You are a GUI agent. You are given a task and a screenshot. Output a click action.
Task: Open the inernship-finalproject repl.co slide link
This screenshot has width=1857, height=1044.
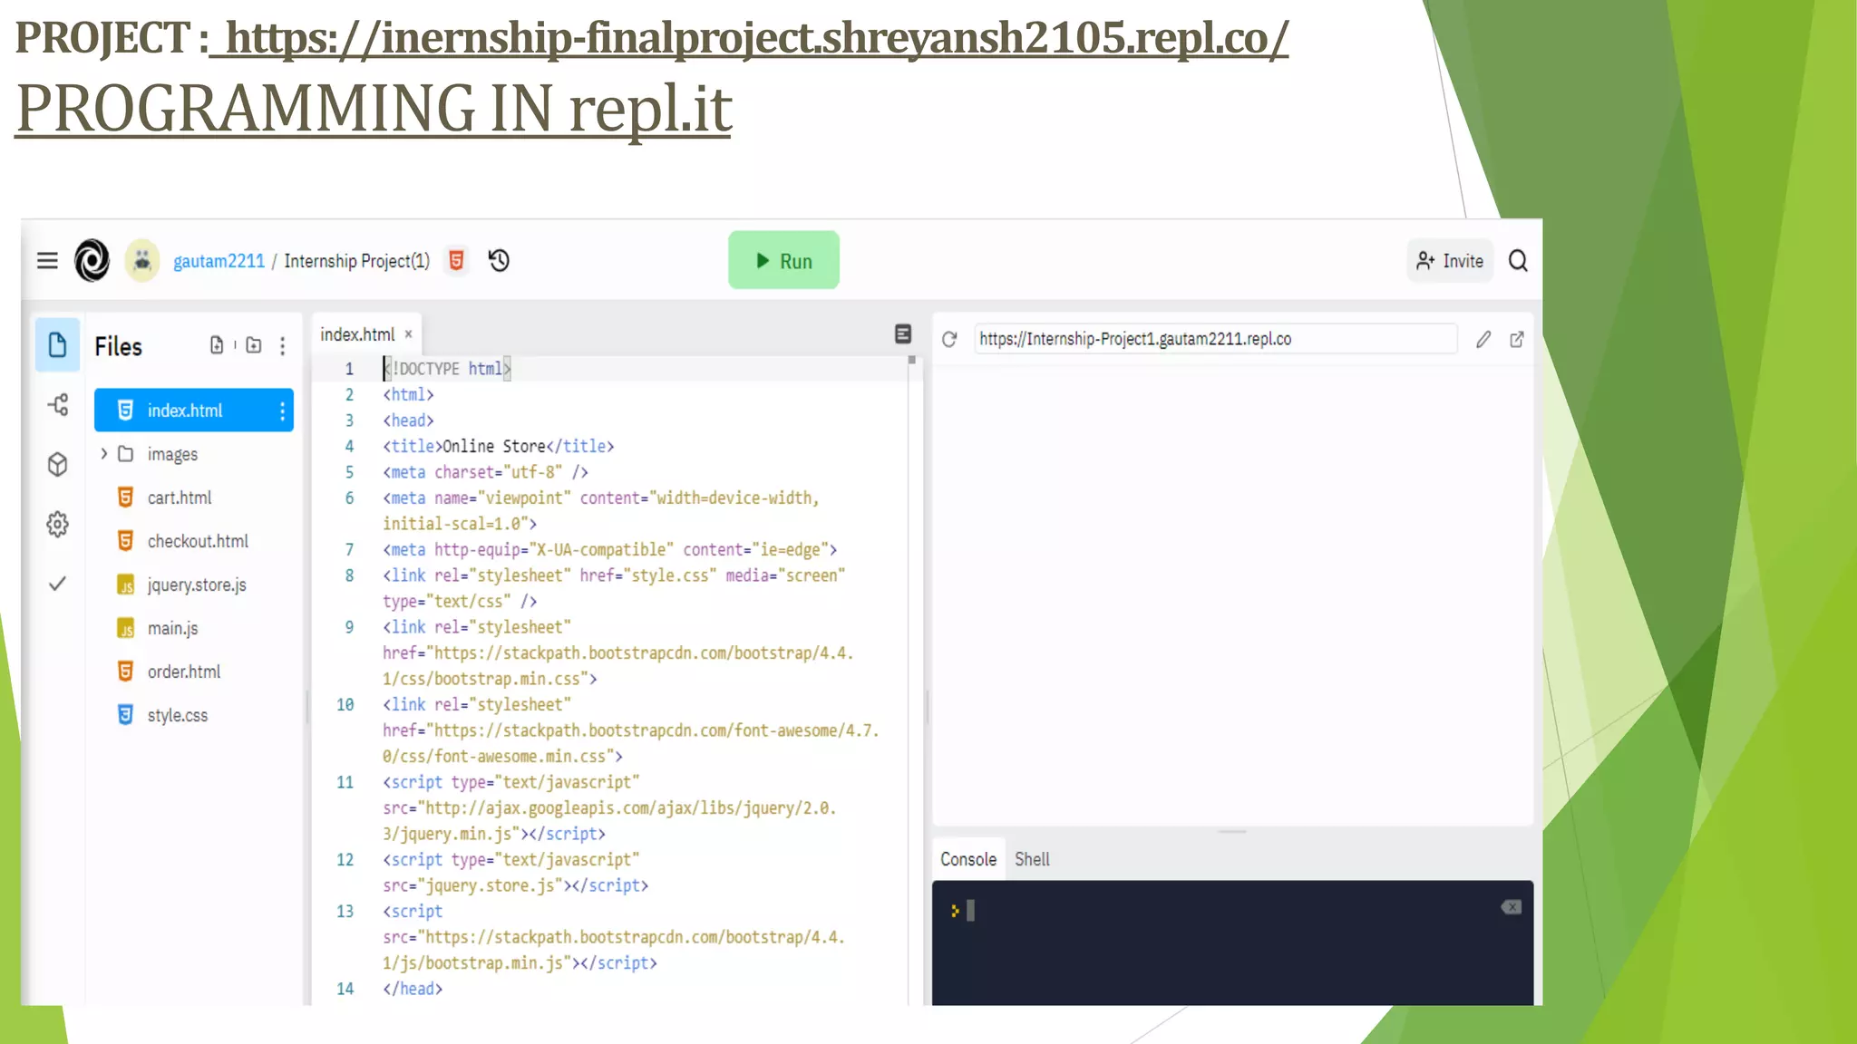click(x=756, y=37)
